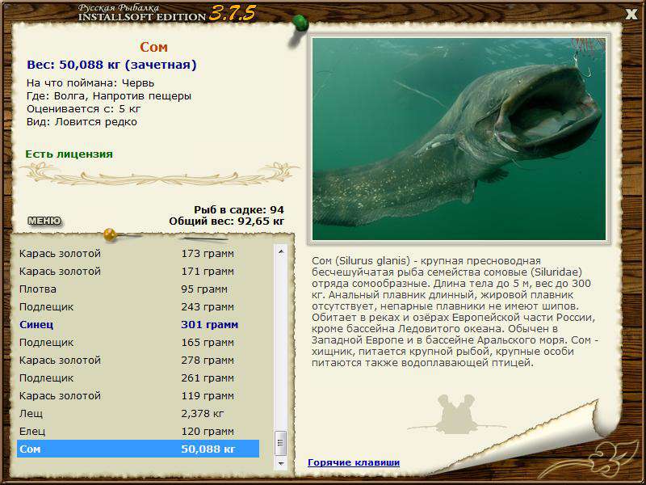Viewport: 646px width, 485px height.
Task: Open the МЕНЮ button
Action: [44, 221]
